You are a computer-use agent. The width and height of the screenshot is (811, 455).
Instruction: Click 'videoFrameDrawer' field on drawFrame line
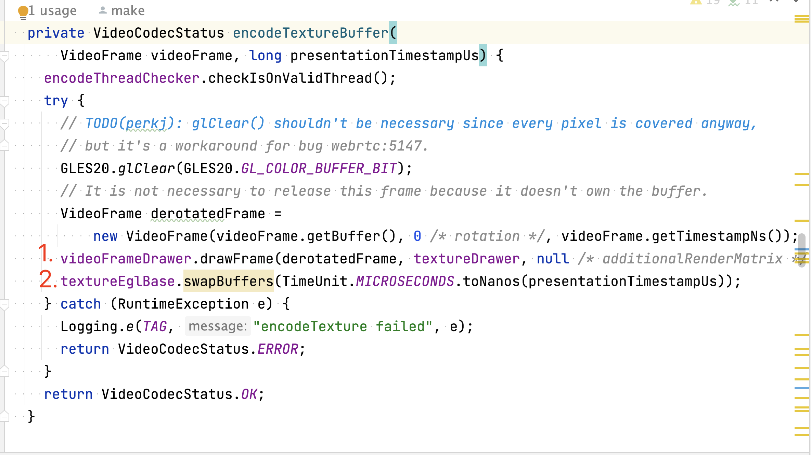click(x=126, y=259)
